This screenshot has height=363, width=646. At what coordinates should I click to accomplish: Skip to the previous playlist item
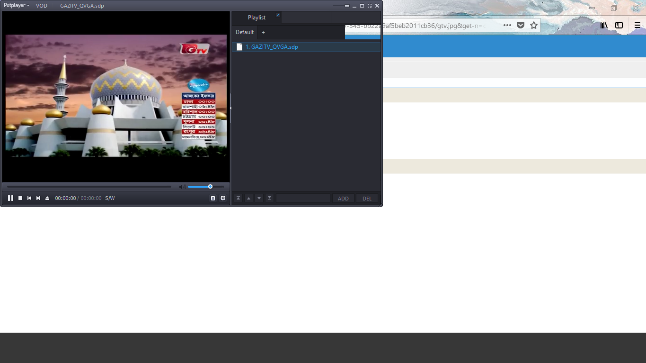tap(29, 198)
